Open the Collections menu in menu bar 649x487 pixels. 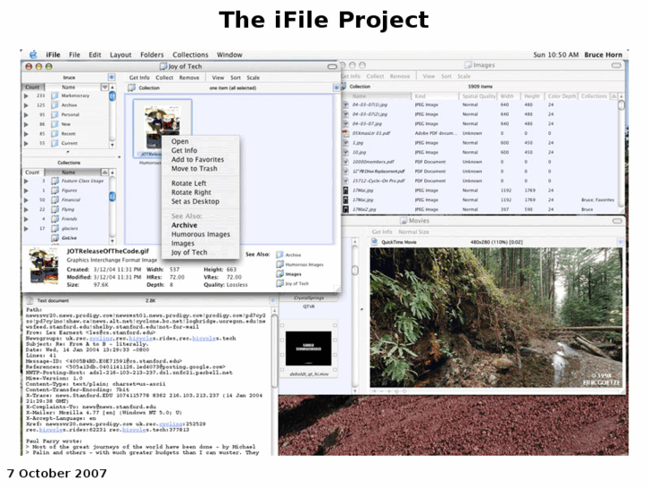[190, 55]
